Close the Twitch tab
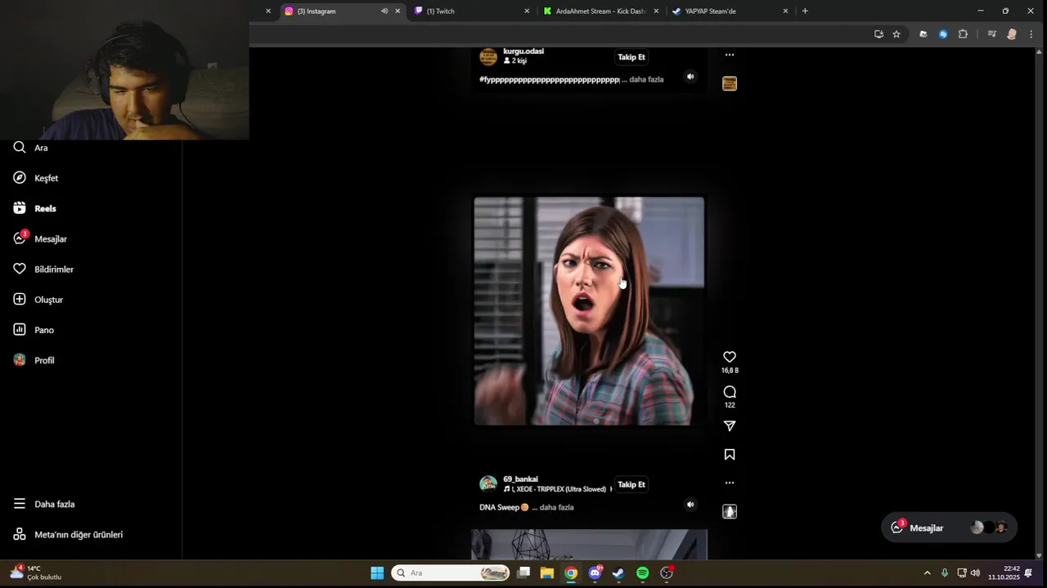The image size is (1047, 588). coord(527,11)
